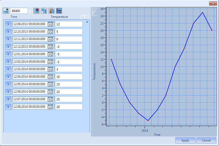
Task: Delete the 12.09.2013 row with X
Action: [8, 24]
